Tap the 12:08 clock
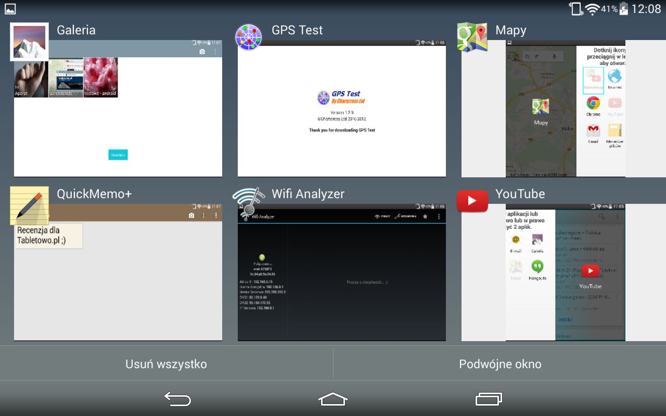The height and width of the screenshot is (416, 666). pyautogui.click(x=646, y=9)
